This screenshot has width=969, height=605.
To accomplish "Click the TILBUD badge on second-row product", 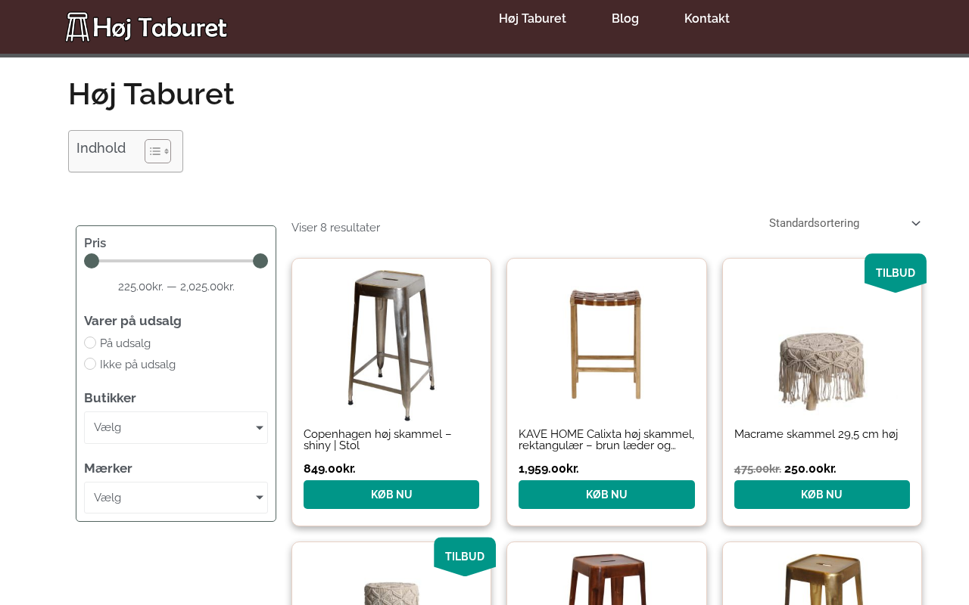I will coord(465,557).
